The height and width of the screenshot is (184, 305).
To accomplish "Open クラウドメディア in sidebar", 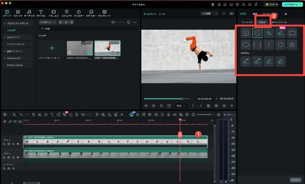I will point(16,44).
